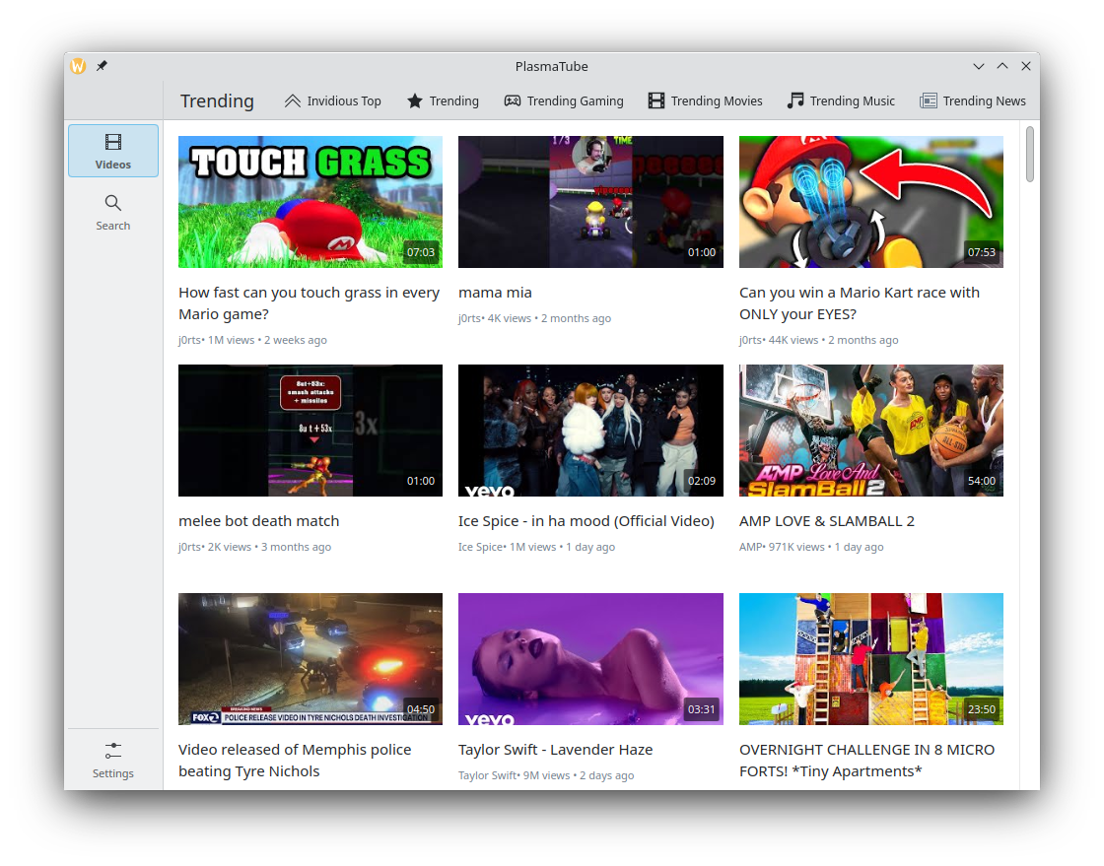Click the 'Trending' page heading

click(217, 100)
